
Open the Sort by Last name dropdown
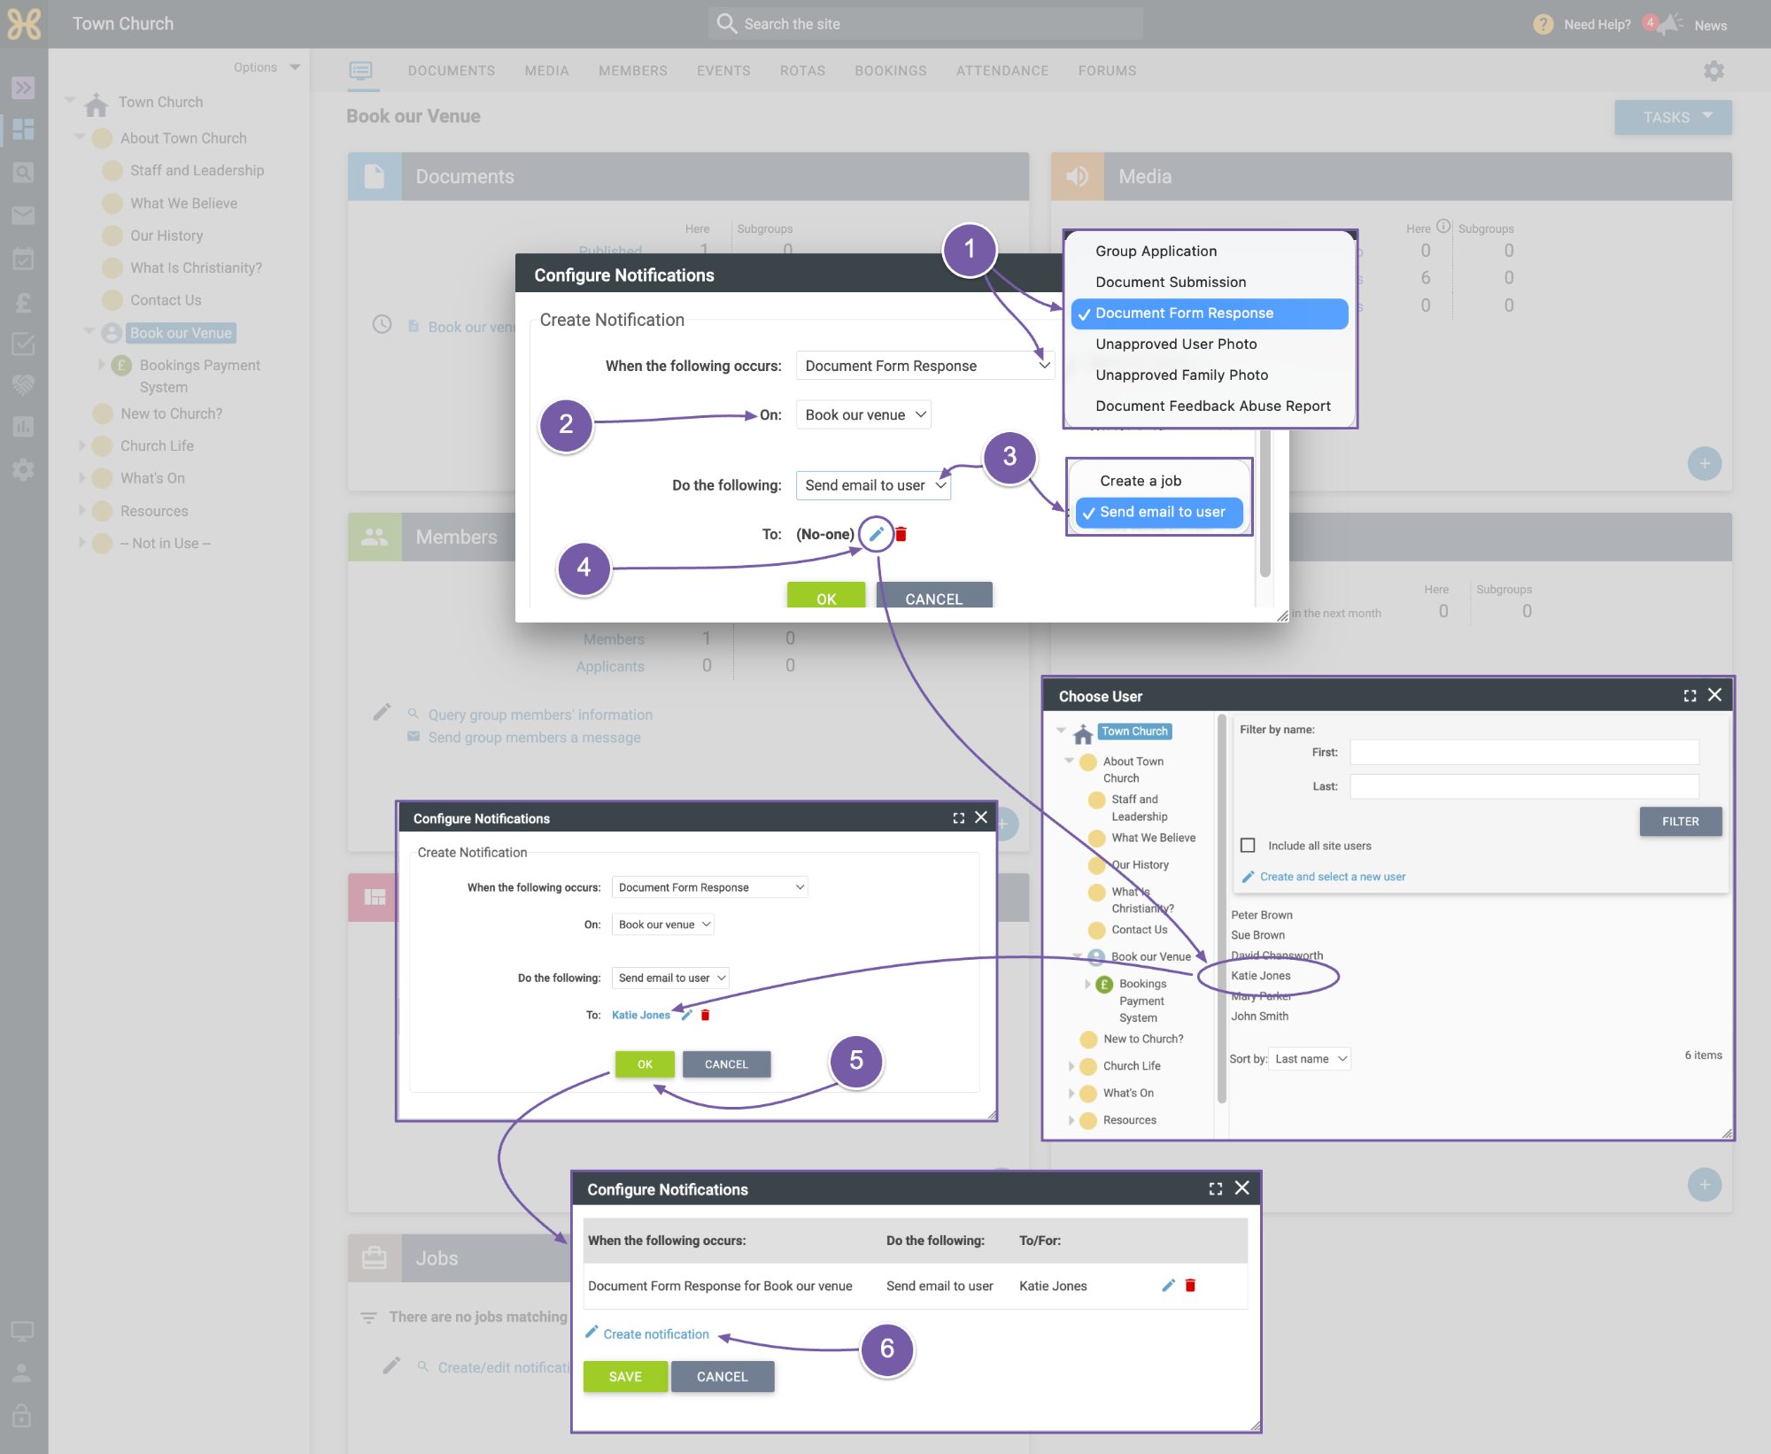click(1310, 1059)
